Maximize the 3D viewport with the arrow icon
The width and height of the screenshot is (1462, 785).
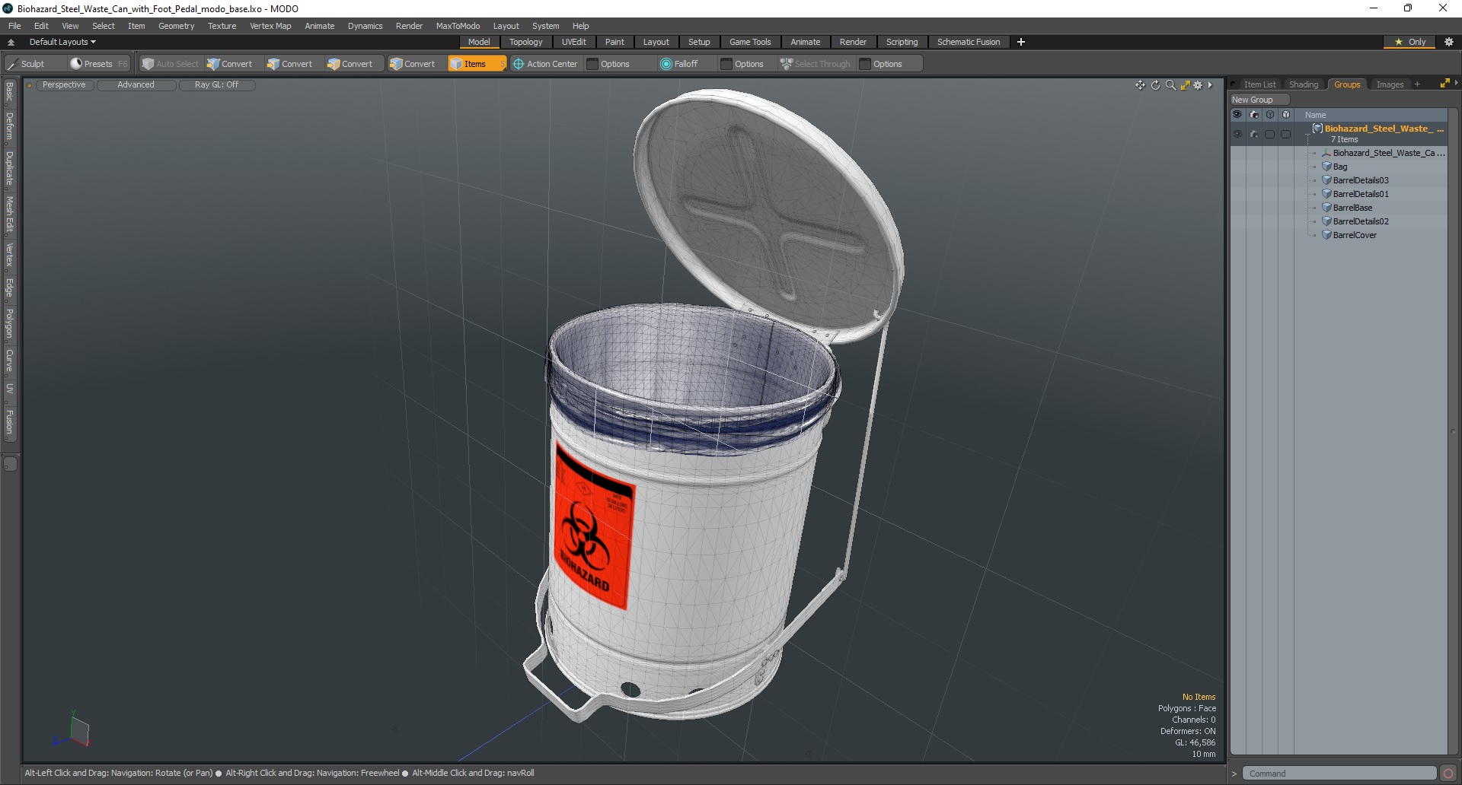click(x=1185, y=85)
